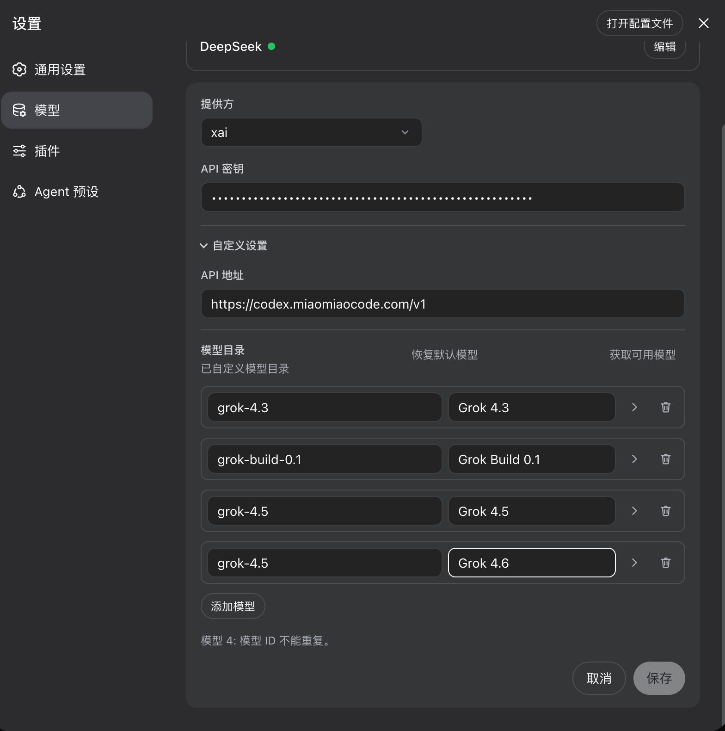Edit the Grok 4.5 display name field

coord(532,511)
